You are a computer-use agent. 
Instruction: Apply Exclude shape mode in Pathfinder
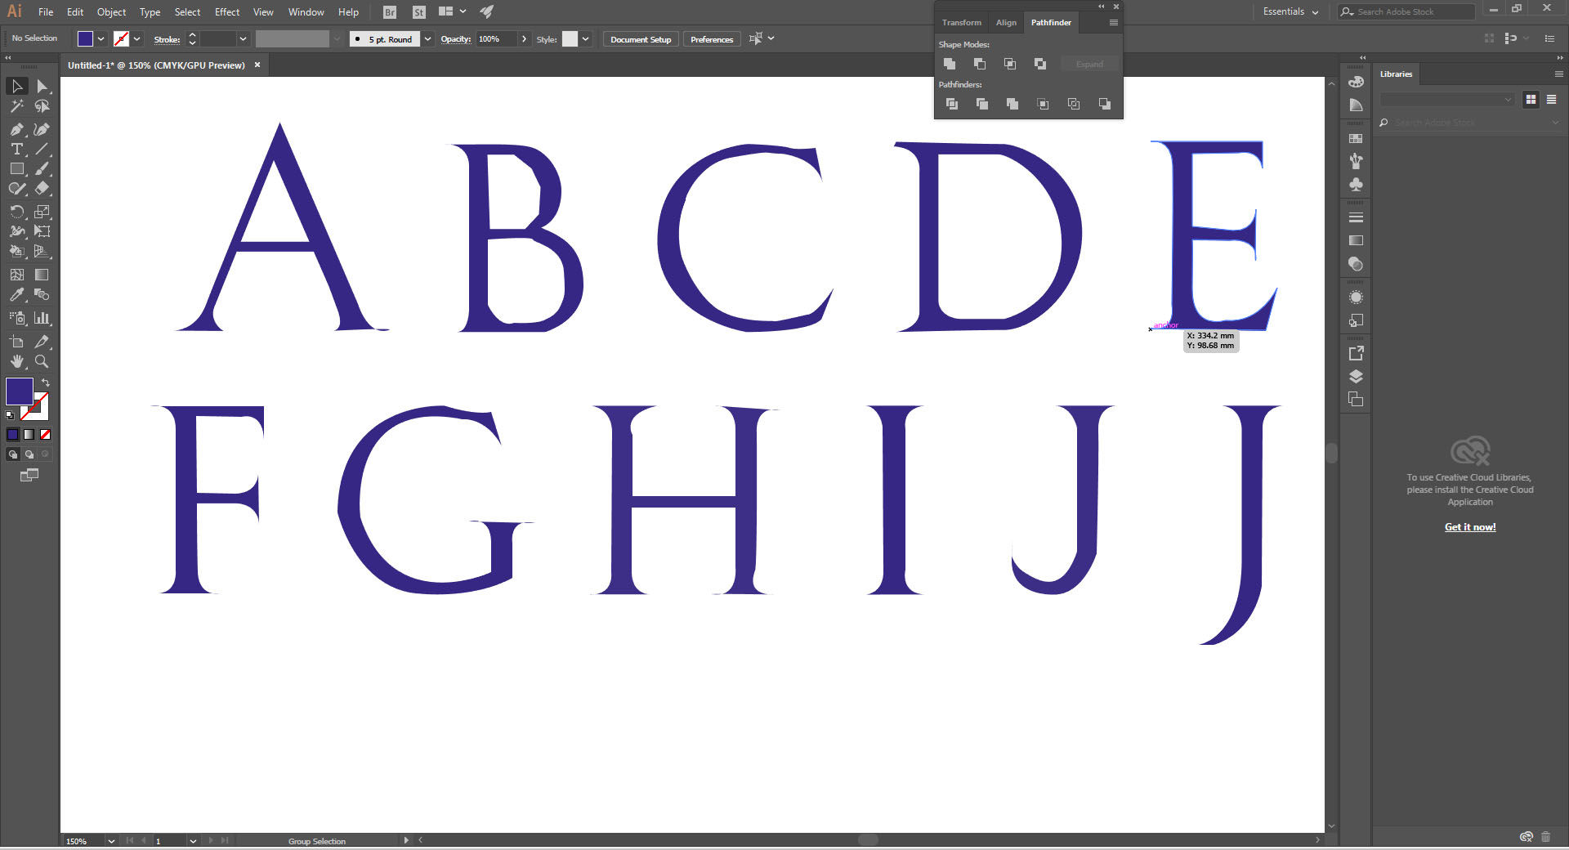pyautogui.click(x=1040, y=64)
